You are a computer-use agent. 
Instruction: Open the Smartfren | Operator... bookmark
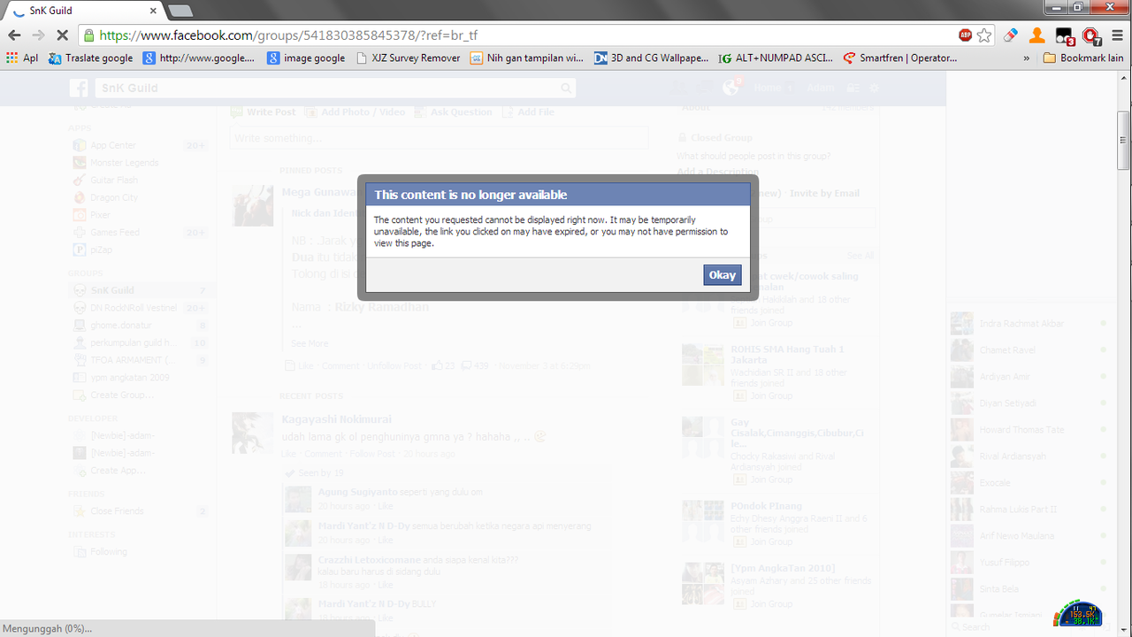(900, 58)
